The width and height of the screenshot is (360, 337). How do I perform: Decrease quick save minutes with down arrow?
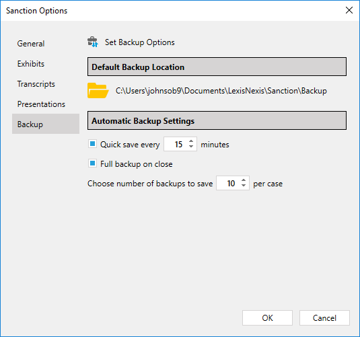(x=191, y=147)
